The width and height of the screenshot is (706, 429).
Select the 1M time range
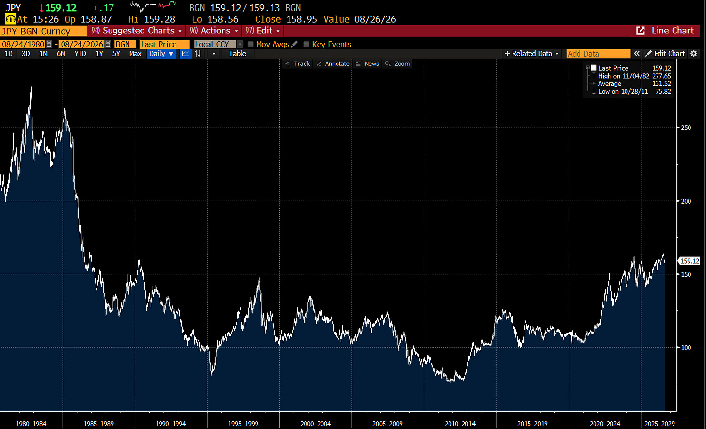43,54
